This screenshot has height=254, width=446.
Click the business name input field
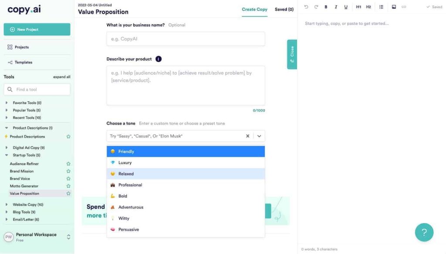click(x=186, y=39)
